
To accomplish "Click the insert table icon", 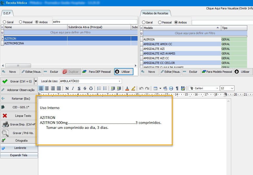I will coord(155,88).
